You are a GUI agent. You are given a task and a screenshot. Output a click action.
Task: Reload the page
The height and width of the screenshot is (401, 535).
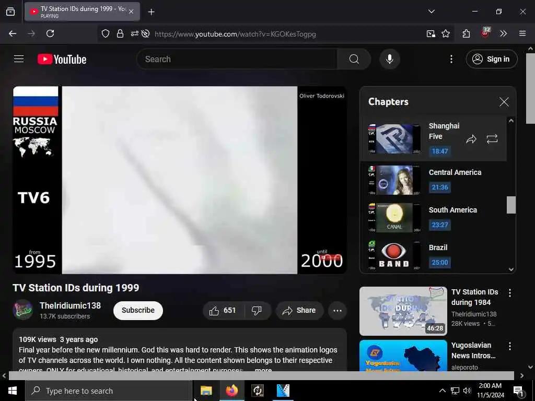(50, 33)
